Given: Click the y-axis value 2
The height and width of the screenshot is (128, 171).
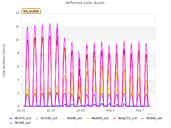Looking at the screenshot, I should [18, 93].
